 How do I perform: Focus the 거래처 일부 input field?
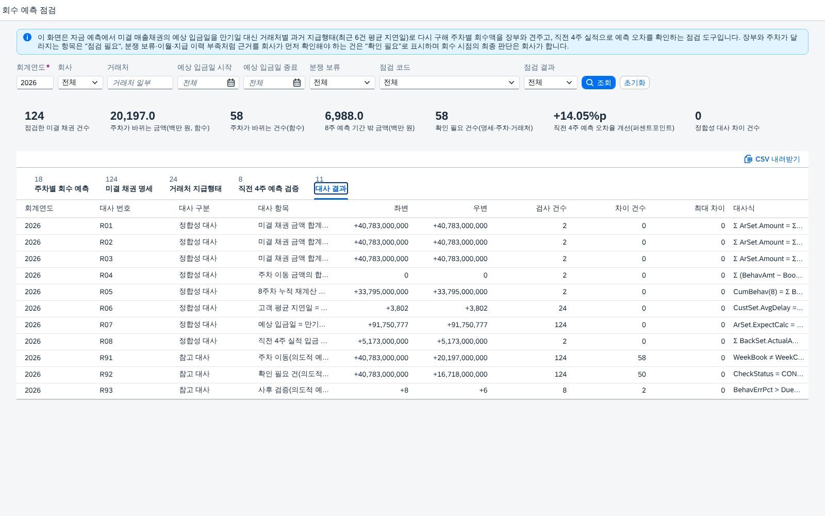tap(140, 83)
